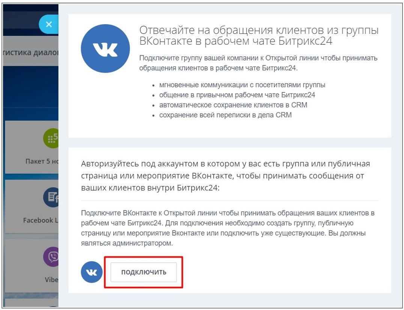Viewport: 404px width, 310px height.
Task: Click the мгновенные коммуникации bullet item
Action: coord(242,85)
